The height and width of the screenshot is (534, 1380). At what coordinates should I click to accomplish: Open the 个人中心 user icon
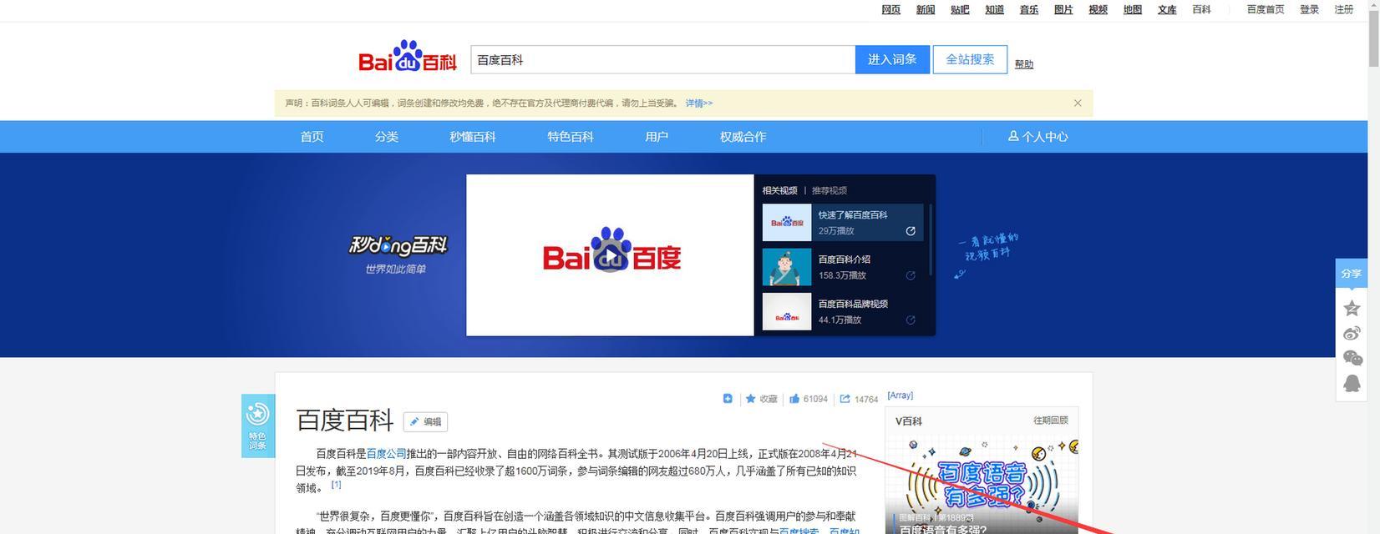[x=1013, y=136]
